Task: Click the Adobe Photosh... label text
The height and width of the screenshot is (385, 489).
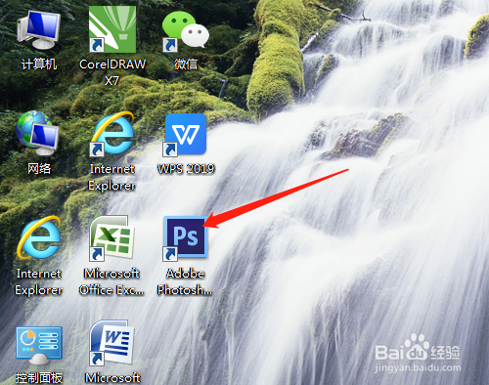Action: point(185,281)
